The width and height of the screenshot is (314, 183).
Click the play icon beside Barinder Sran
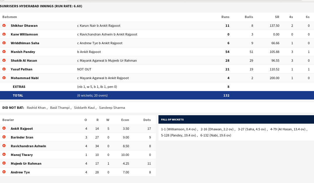4,137
